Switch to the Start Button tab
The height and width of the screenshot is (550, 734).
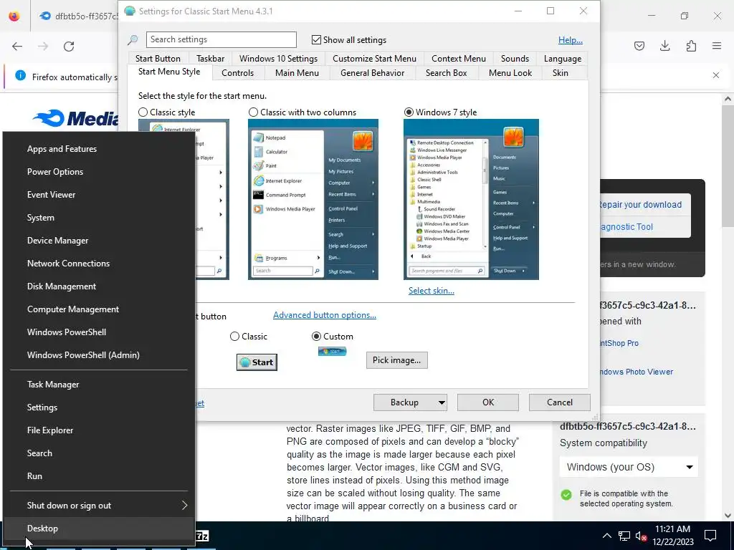[158, 59]
